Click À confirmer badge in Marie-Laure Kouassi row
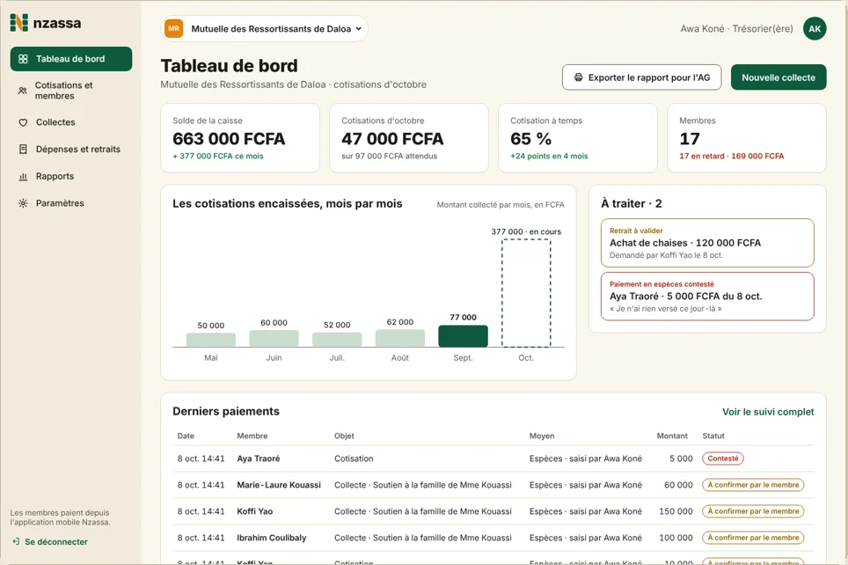This screenshot has width=848, height=565. click(753, 485)
